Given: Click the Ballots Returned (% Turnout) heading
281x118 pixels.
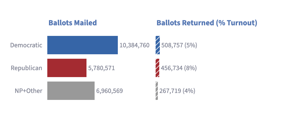Looking at the screenshot, I should [x=207, y=23].
